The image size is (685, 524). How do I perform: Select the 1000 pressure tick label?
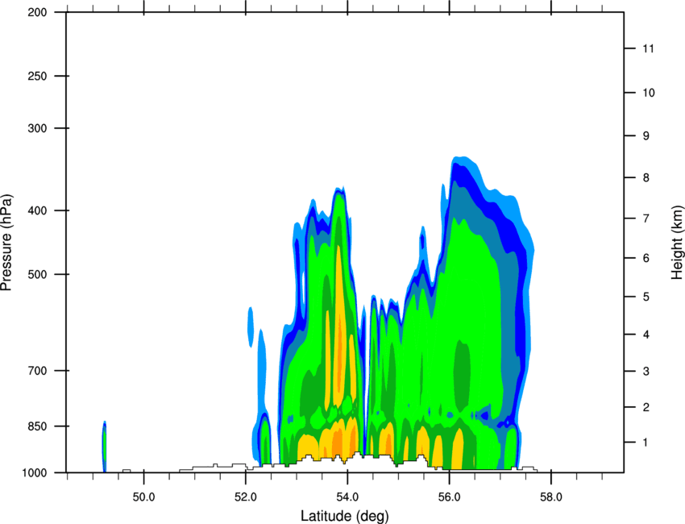[34, 473]
